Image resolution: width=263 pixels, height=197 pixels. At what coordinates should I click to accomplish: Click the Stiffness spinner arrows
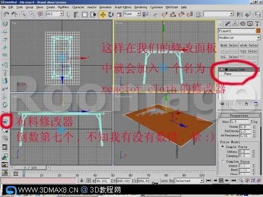(253, 152)
